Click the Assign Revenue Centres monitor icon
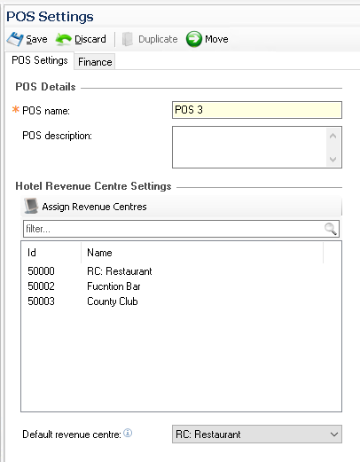Viewport: 360px width, 462px height. 31,206
